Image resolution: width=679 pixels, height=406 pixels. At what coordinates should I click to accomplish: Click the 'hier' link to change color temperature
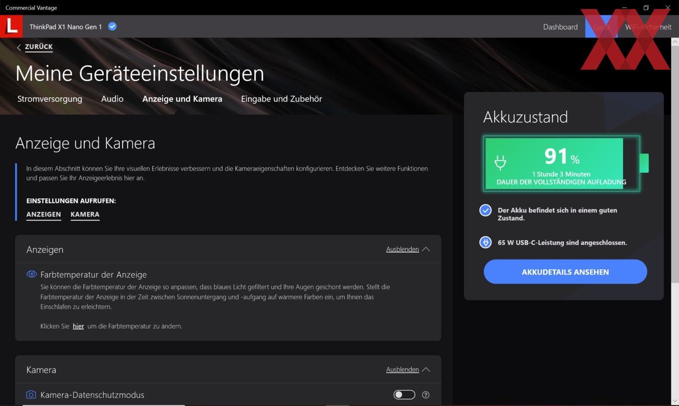point(78,326)
